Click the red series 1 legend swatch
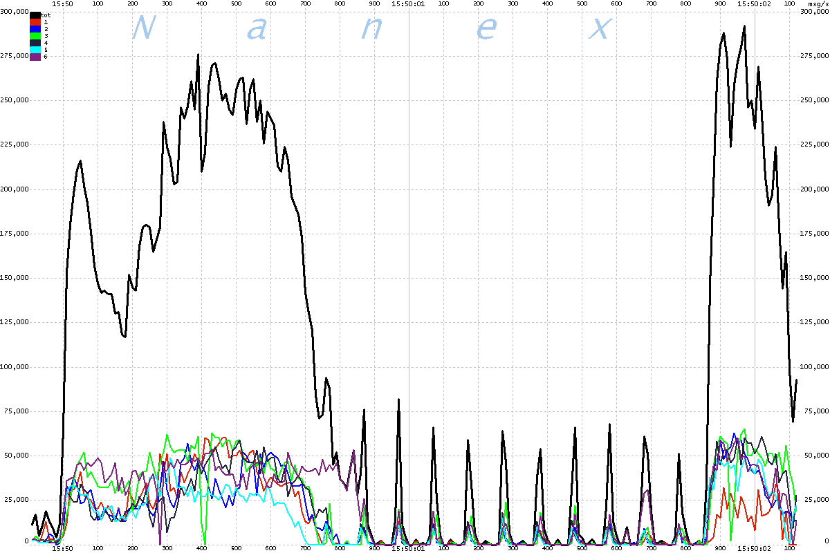This screenshot has width=830, height=553. [35, 22]
